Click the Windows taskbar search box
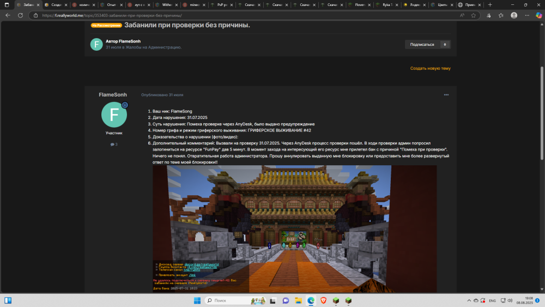The image size is (545, 307). click(x=235, y=300)
